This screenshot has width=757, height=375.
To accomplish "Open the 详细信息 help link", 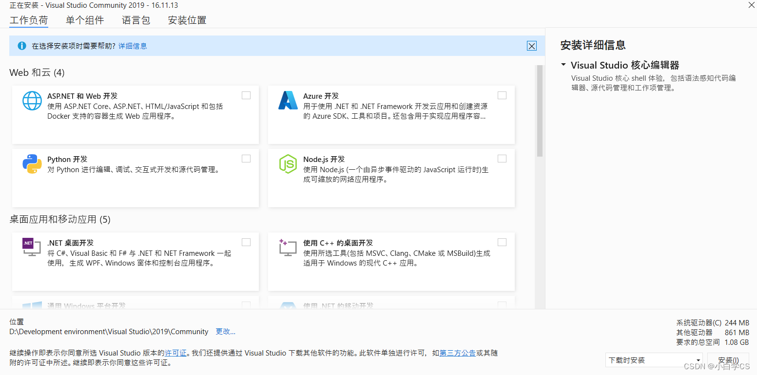I will (133, 46).
